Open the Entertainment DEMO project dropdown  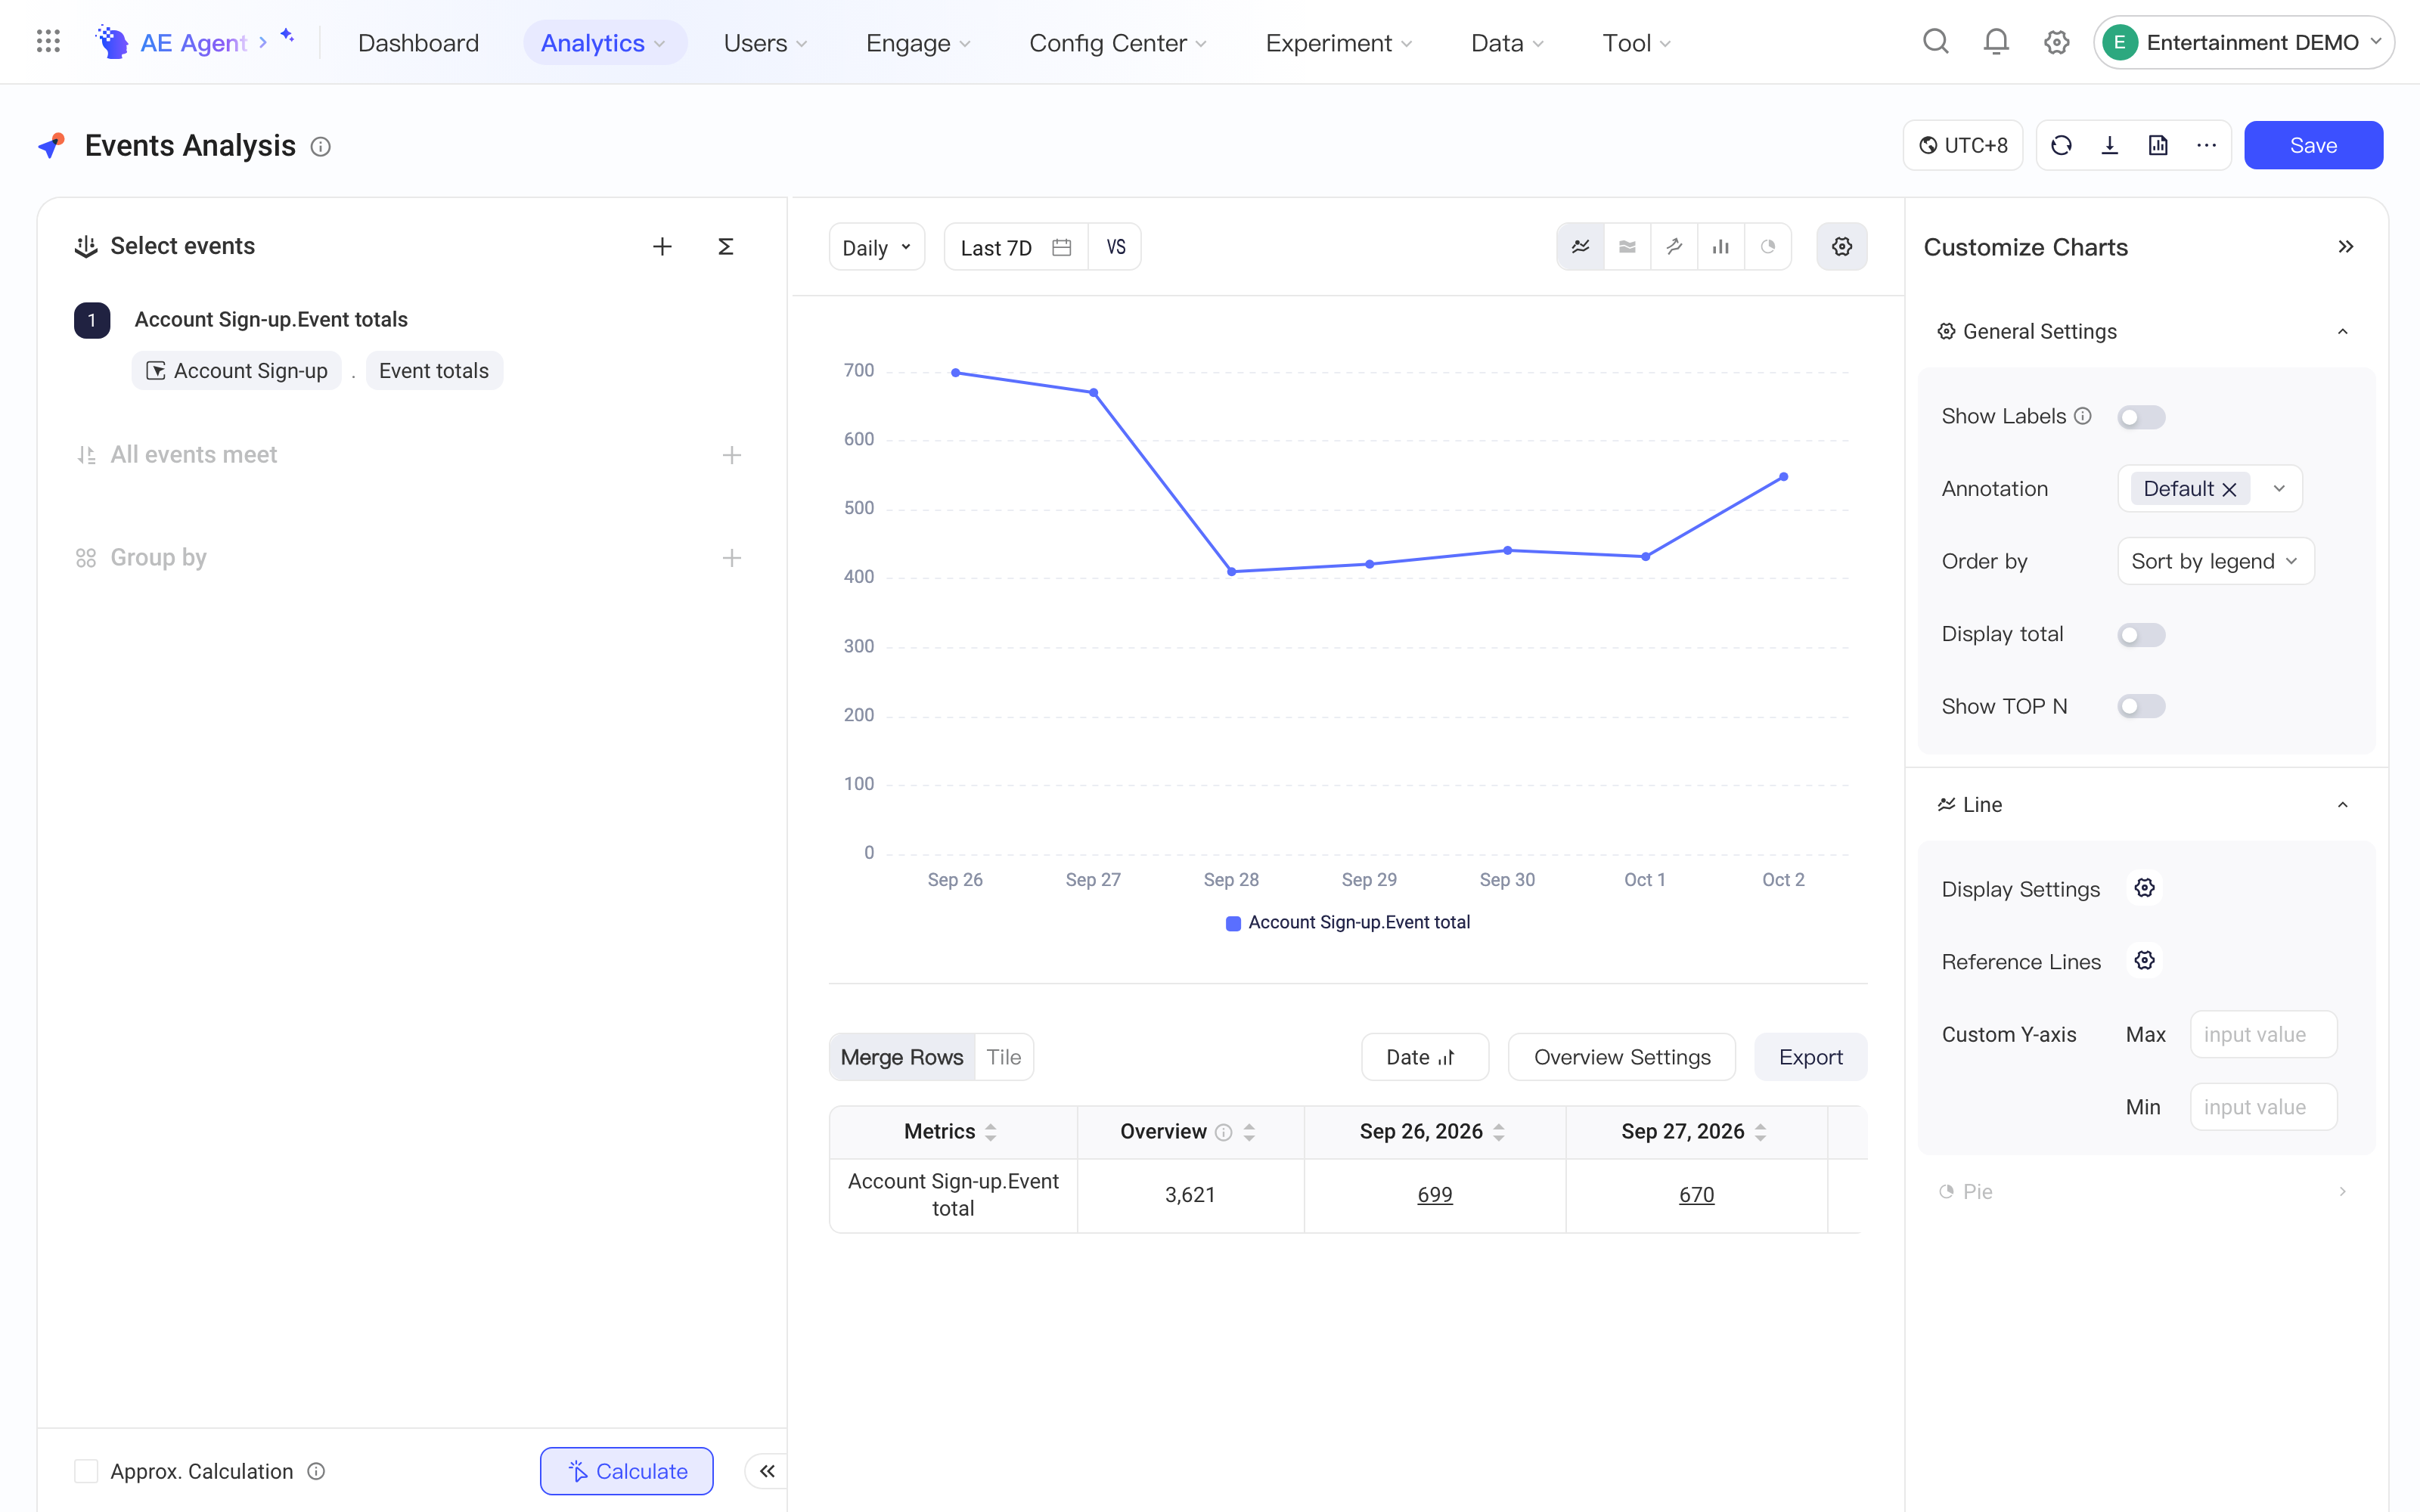2244,42
